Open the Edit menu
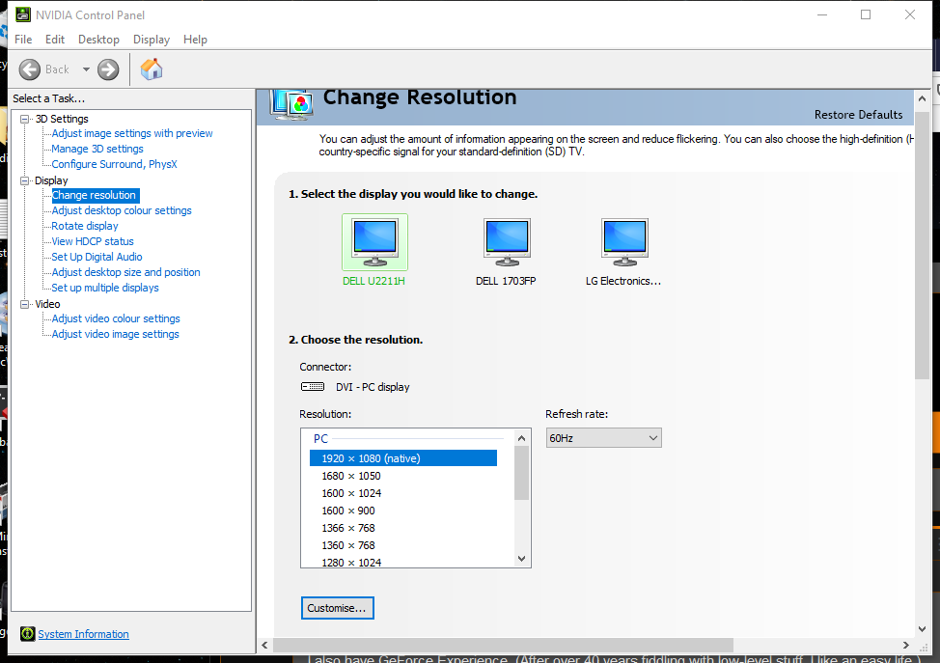 (x=55, y=40)
